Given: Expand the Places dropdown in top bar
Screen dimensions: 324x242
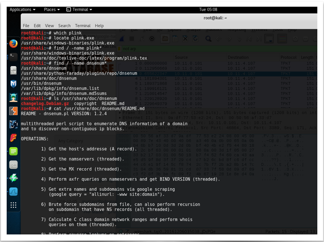Looking at the screenshot, I should click(x=52, y=9).
